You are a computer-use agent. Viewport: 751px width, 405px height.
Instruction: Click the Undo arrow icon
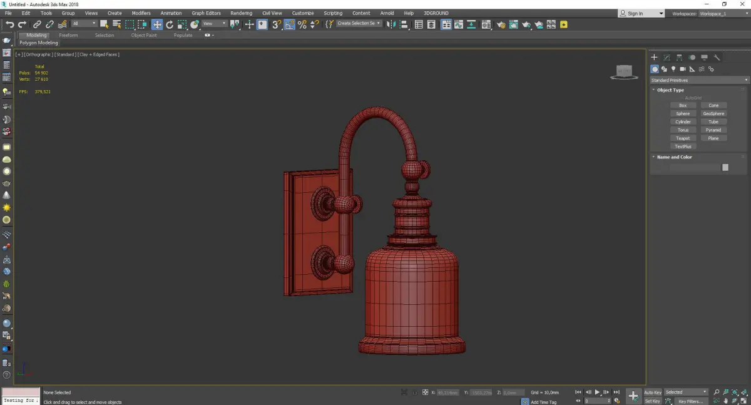pos(9,24)
